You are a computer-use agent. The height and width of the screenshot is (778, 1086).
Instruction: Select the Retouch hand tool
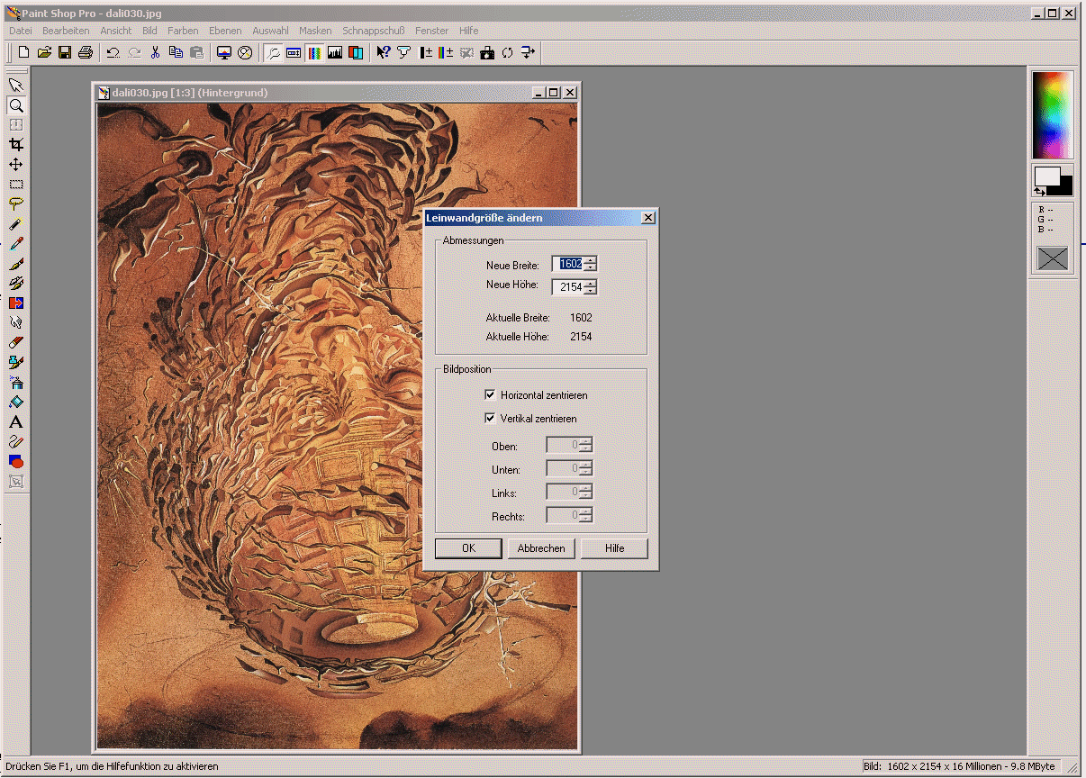pyautogui.click(x=16, y=323)
